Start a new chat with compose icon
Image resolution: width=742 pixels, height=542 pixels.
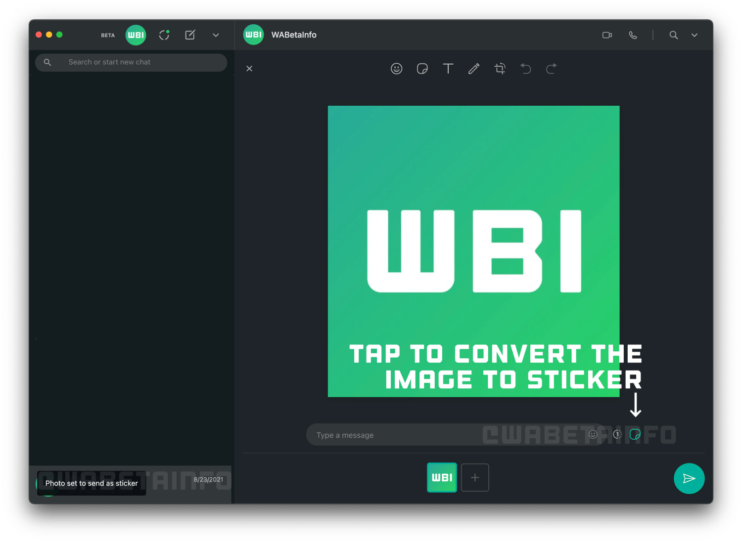coord(190,35)
